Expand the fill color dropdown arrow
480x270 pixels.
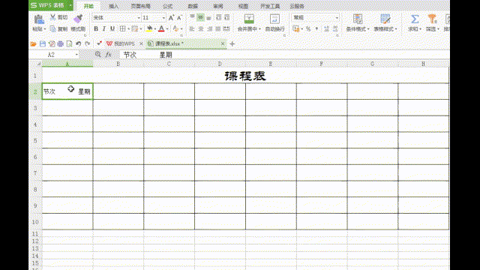point(155,29)
